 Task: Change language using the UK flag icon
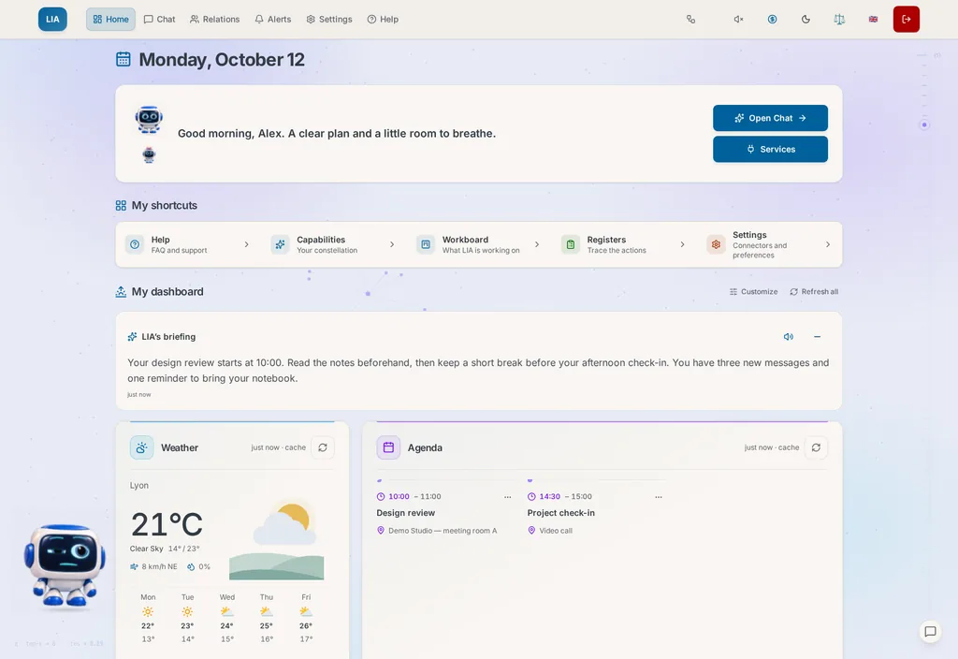click(873, 19)
